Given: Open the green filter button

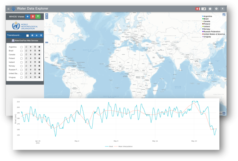Looking at the screenshot, I should [38, 16].
